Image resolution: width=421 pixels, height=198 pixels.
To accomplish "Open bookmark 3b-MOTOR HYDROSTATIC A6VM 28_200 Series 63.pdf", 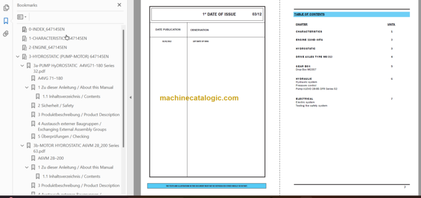I will 76,148.
